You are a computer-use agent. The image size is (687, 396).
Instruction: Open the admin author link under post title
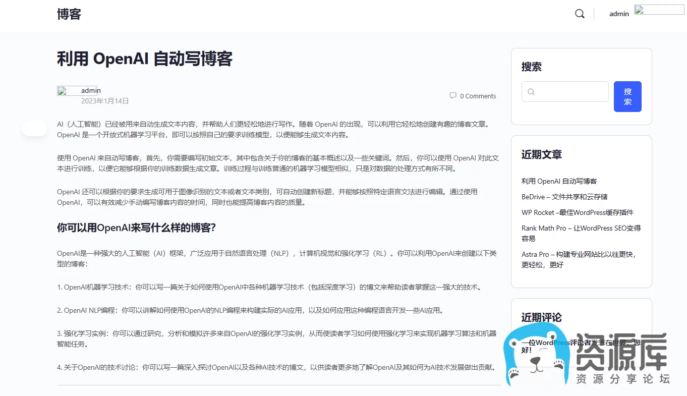[x=91, y=90]
